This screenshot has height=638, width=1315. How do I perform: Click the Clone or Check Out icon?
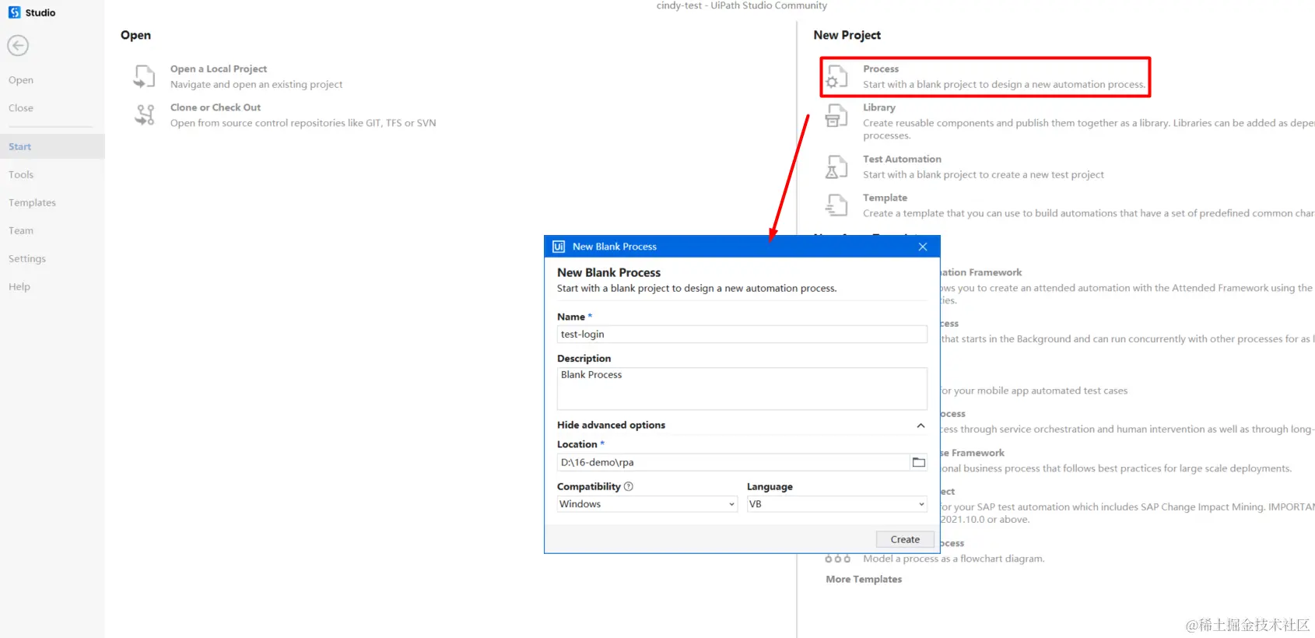145,115
